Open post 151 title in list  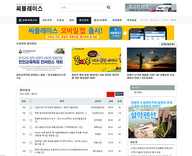pos(61,134)
